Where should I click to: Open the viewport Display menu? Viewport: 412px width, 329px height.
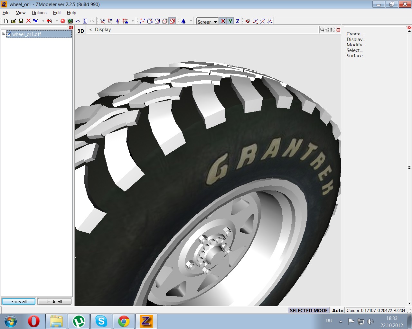(x=103, y=30)
